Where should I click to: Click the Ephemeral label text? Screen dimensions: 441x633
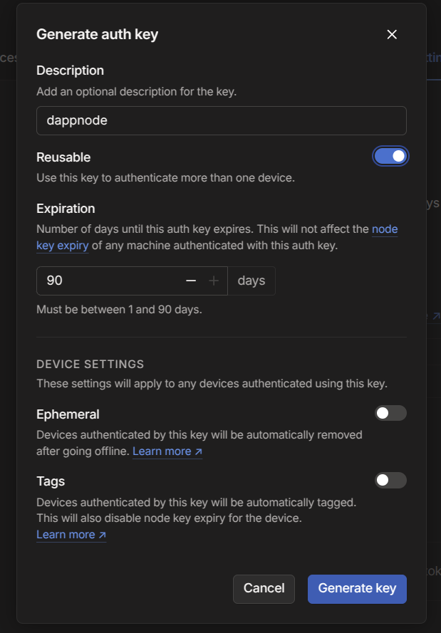68,414
